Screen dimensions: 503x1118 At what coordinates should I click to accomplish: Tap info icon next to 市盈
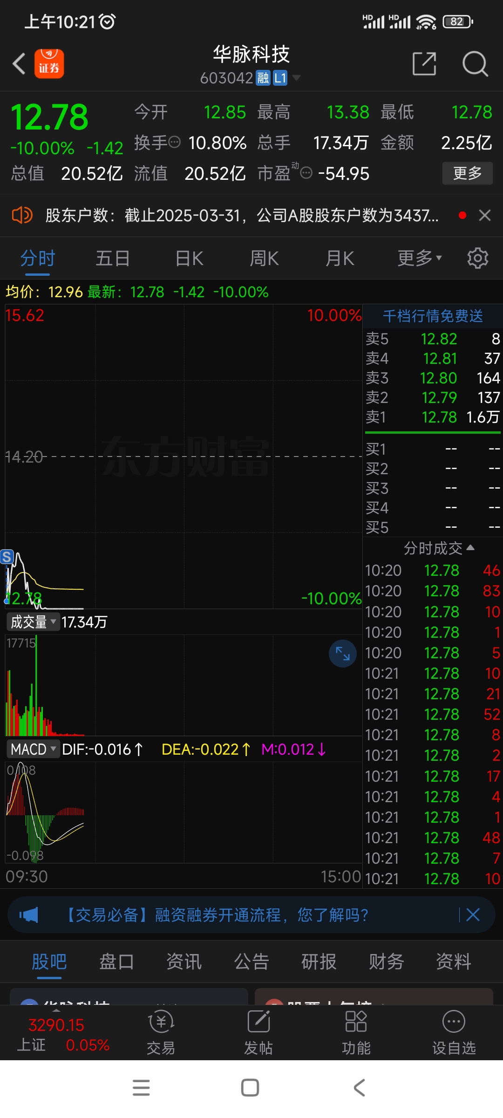[x=306, y=173]
